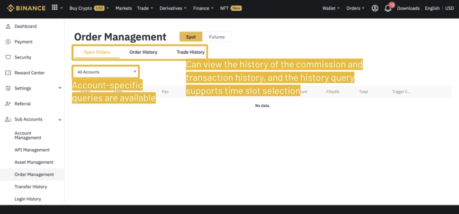
Task: Switch to the Order History tab
Action: 143,52
